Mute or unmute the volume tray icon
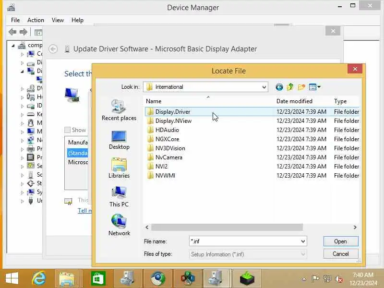This screenshot has height=288, width=384. click(339, 279)
